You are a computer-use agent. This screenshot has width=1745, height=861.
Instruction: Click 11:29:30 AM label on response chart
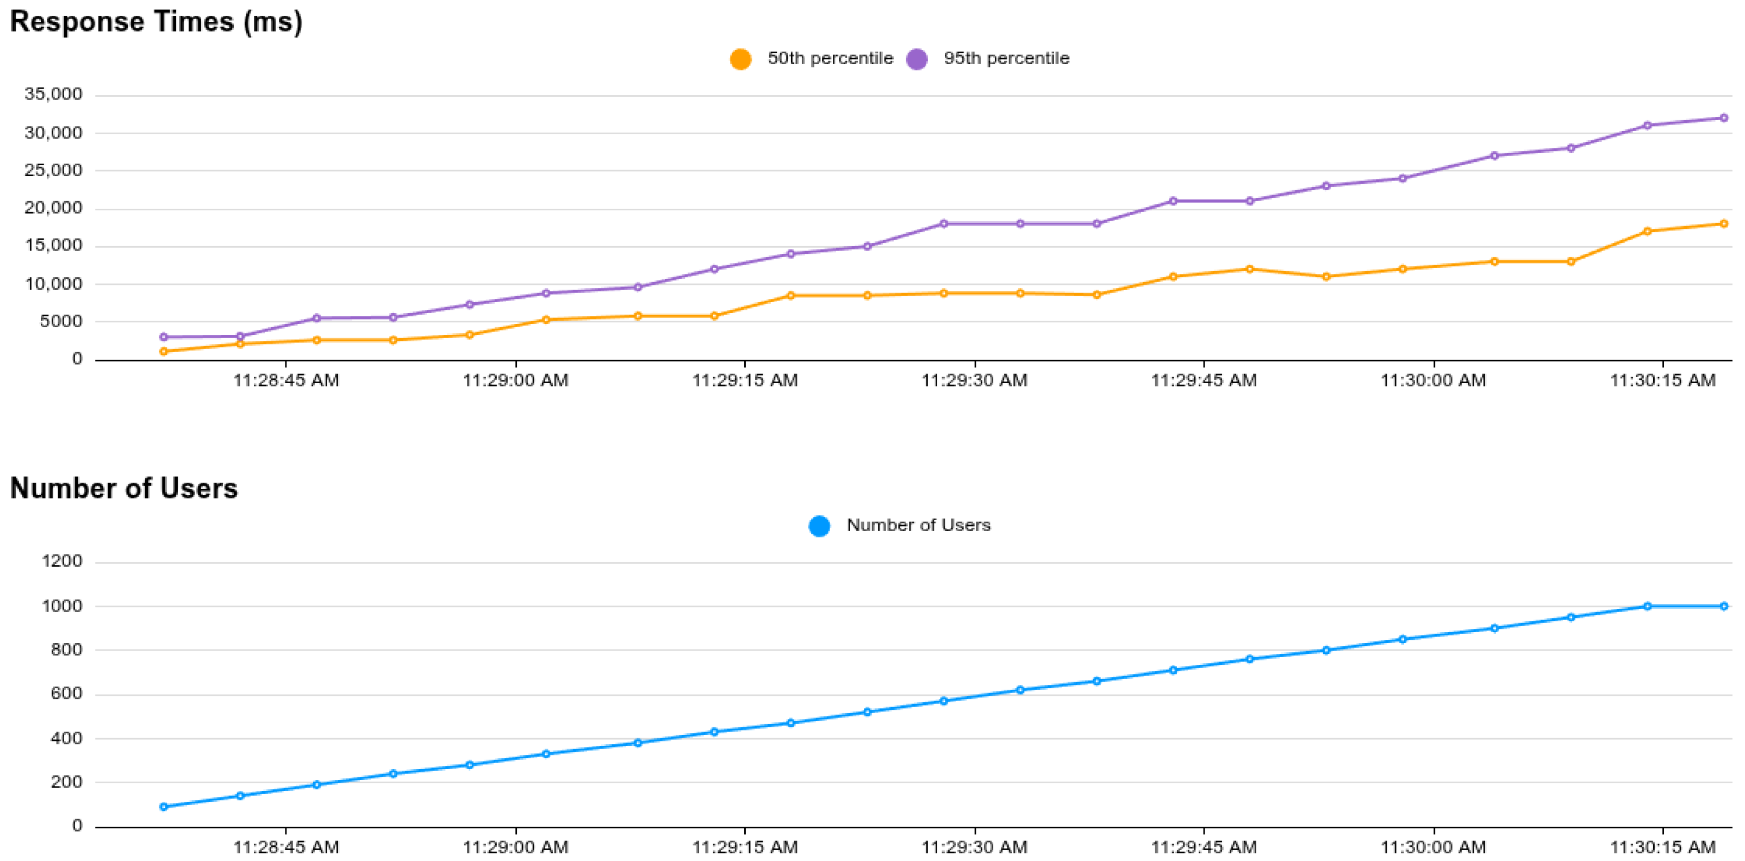[x=974, y=380]
